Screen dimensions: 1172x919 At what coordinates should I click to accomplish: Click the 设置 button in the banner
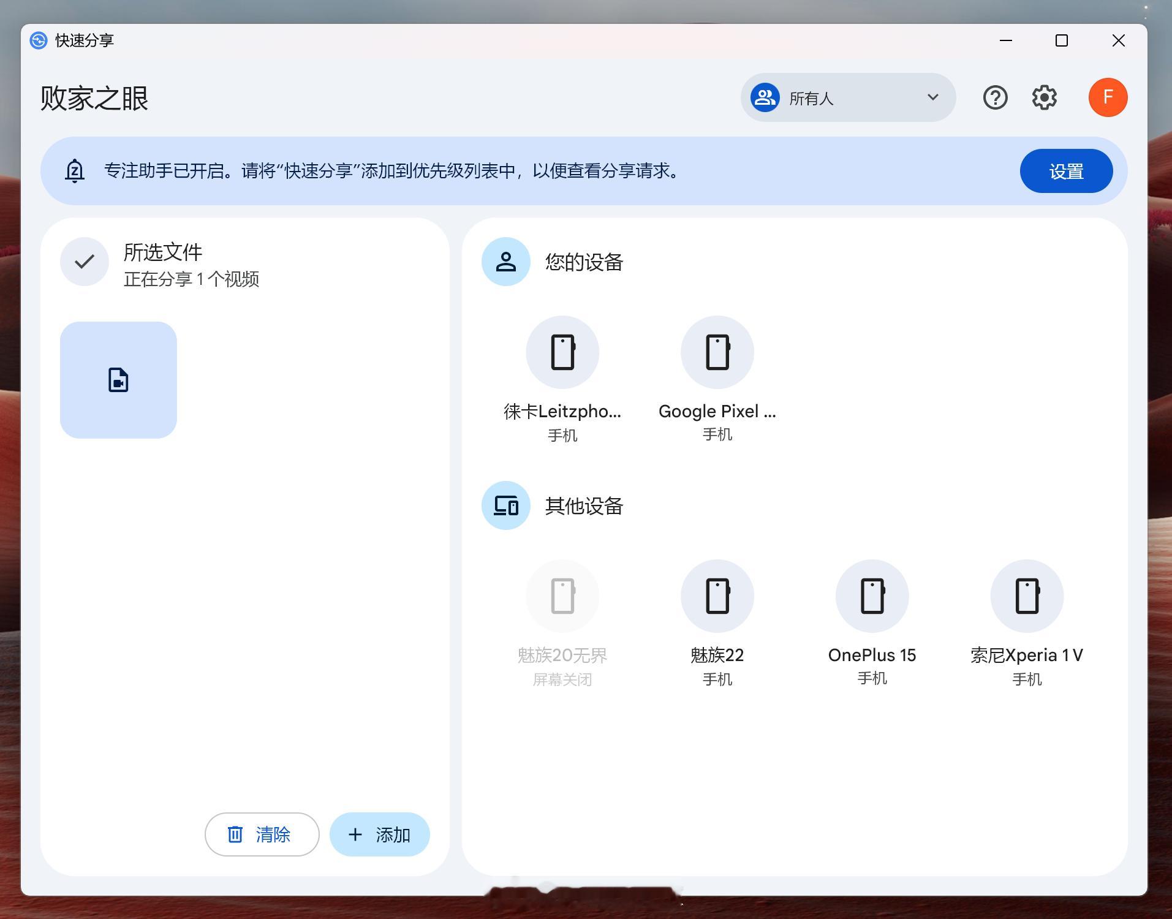pyautogui.click(x=1066, y=171)
